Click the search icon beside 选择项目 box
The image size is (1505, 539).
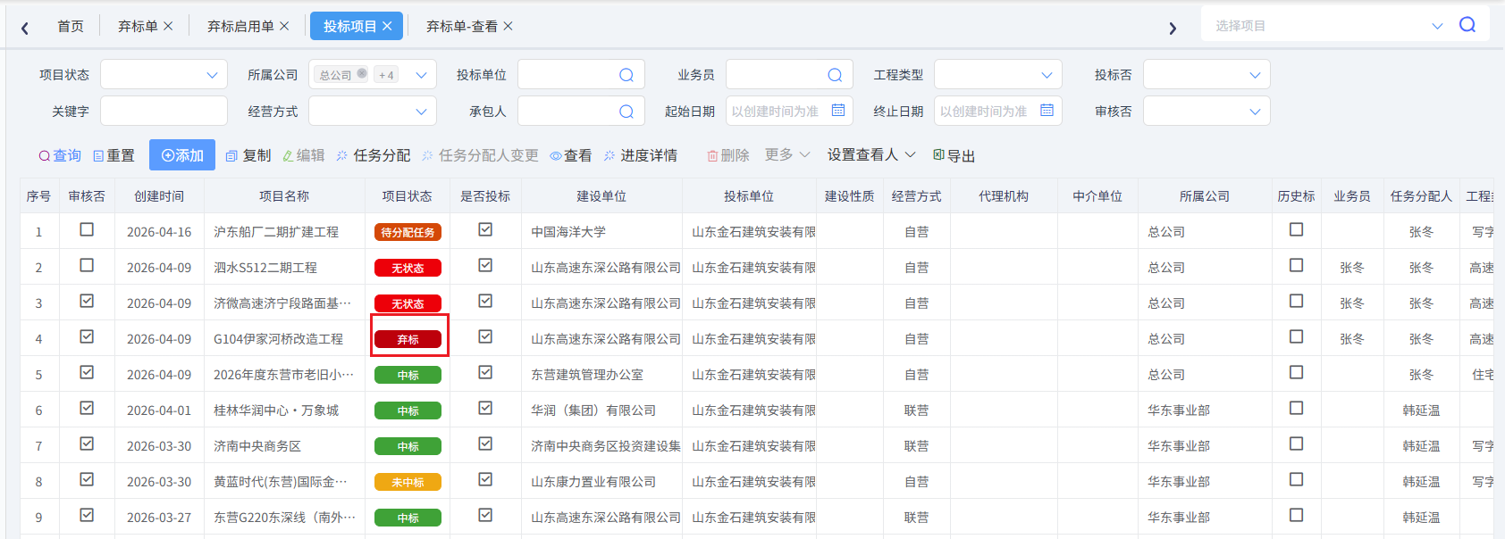1467,25
